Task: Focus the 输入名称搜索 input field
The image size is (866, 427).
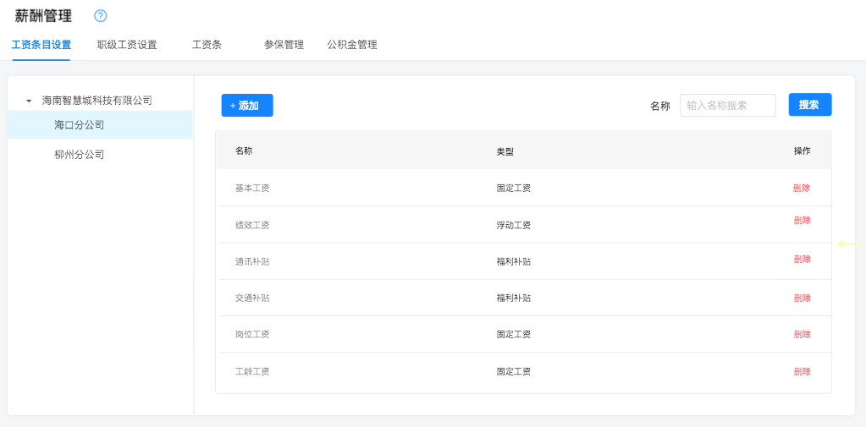Action: (x=727, y=106)
